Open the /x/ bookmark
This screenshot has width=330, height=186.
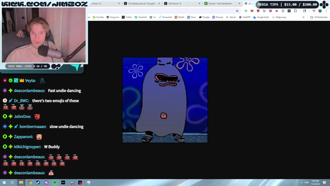[x=153, y=17]
